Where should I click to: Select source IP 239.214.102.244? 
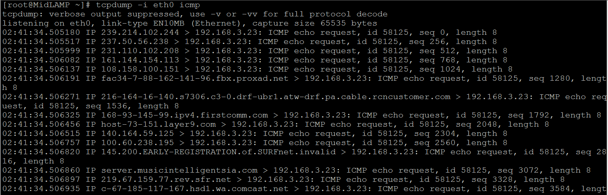pyautogui.click(x=140, y=32)
